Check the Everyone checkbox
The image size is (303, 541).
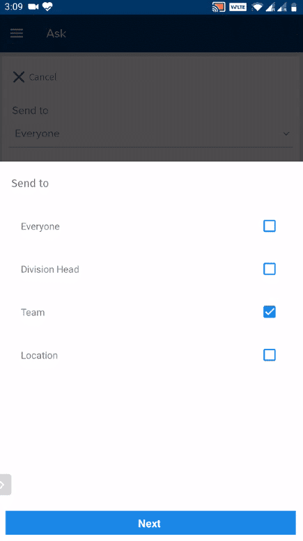[x=269, y=226]
